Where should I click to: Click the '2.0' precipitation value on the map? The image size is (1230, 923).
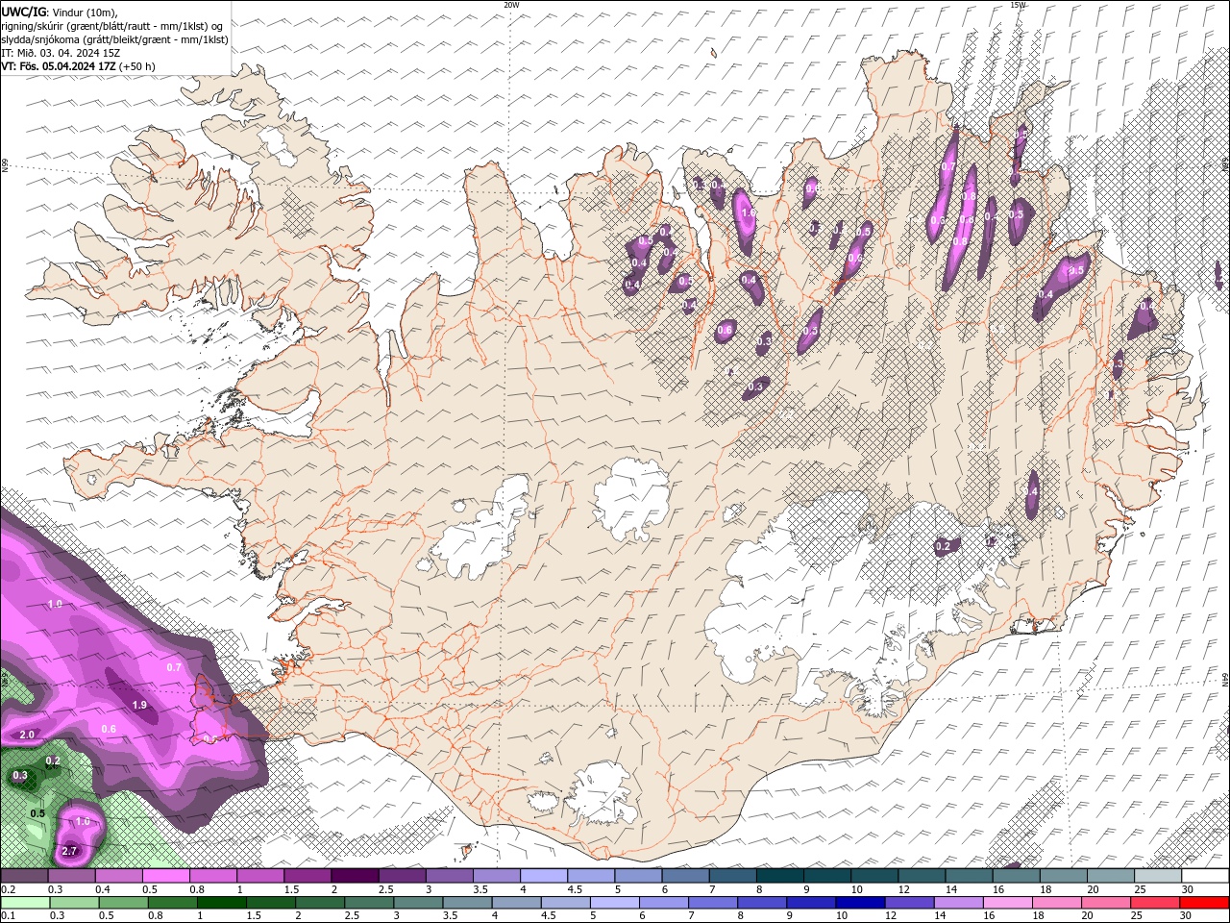(x=27, y=735)
